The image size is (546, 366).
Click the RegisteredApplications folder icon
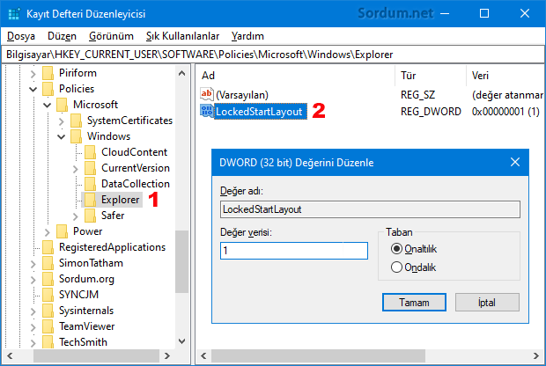coord(48,247)
